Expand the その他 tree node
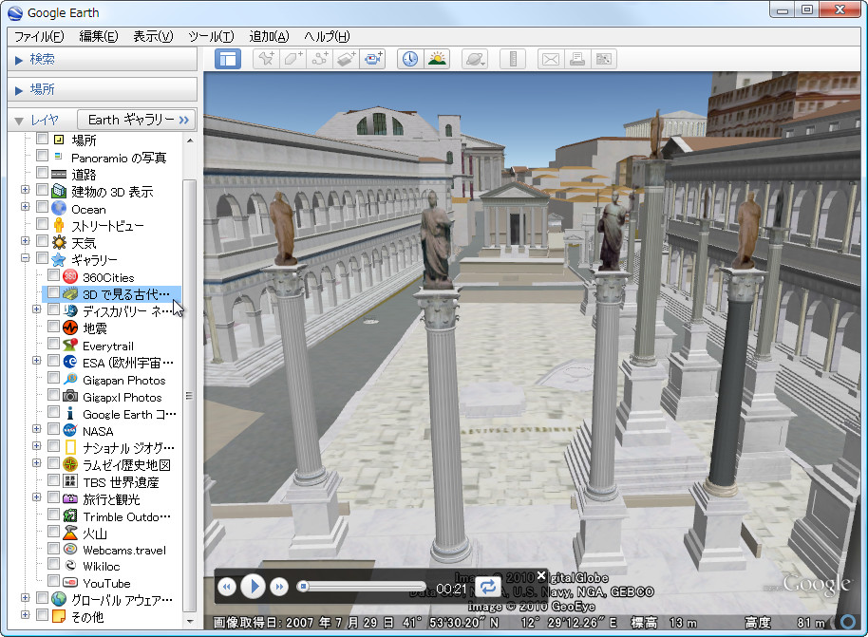The height and width of the screenshot is (637, 868). [x=25, y=614]
